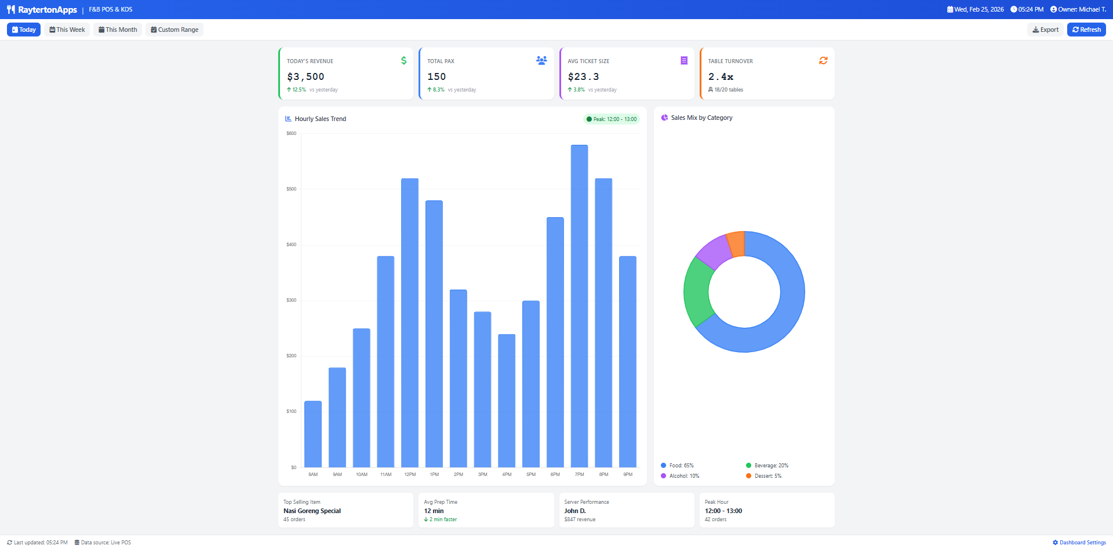Click the calendar icon in the top-right header
The width and height of the screenshot is (1113, 549).
coord(950,9)
